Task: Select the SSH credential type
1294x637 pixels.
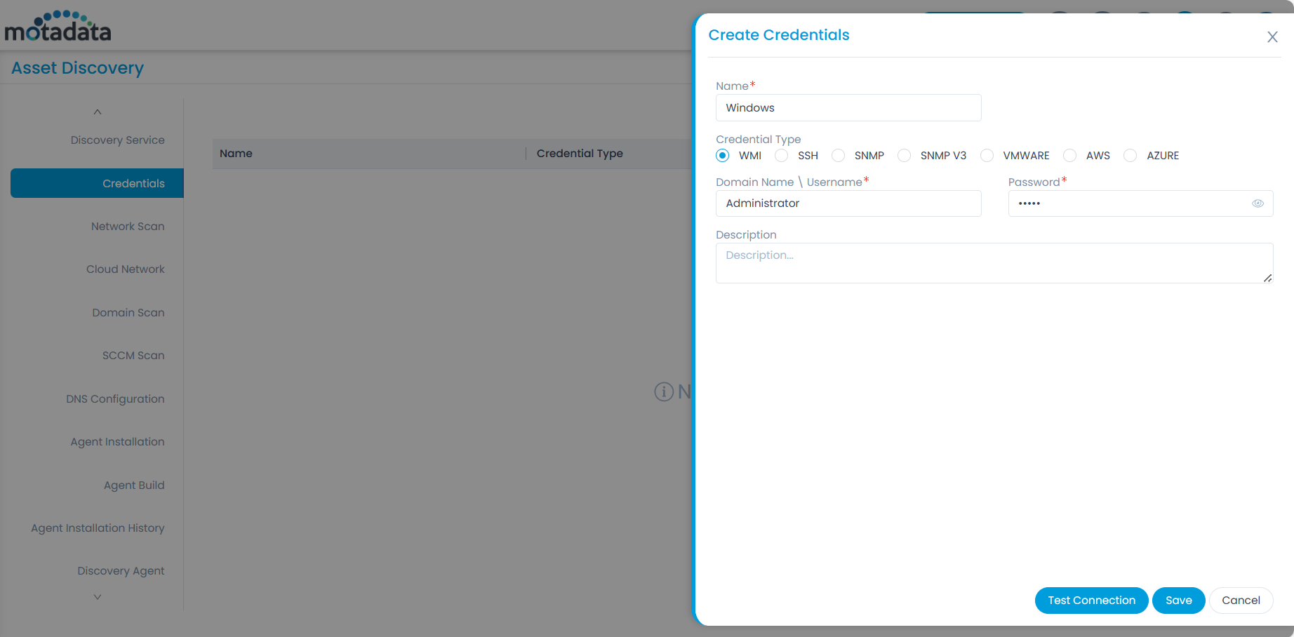Action: (x=782, y=156)
